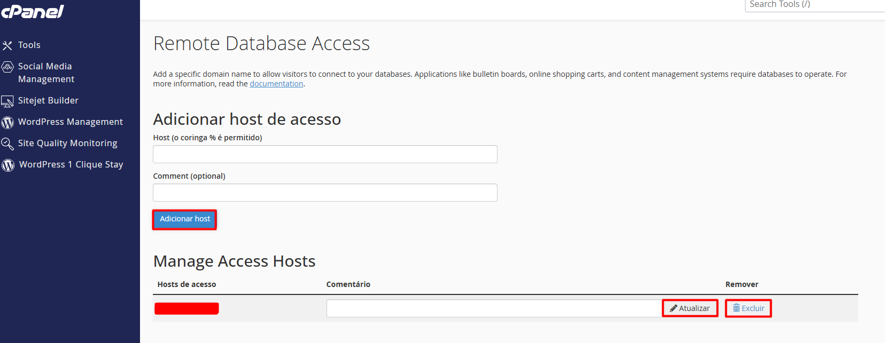Click the Manage Access Hosts heading

(x=234, y=261)
